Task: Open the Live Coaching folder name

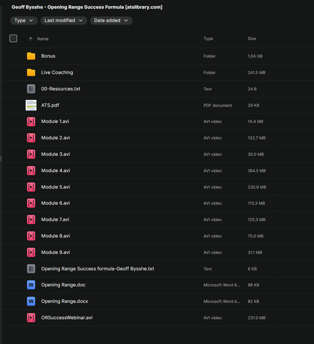Action: pos(57,72)
